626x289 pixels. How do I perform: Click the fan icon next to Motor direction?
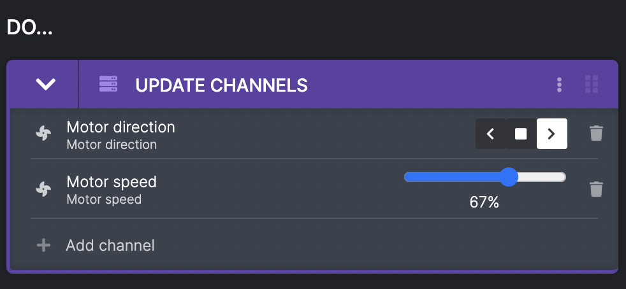43,133
